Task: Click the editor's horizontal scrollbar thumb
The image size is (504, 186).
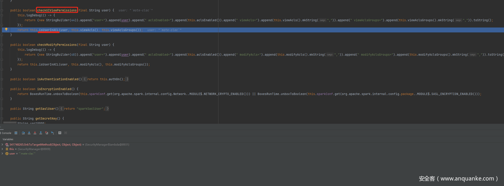Action: [10, 123]
